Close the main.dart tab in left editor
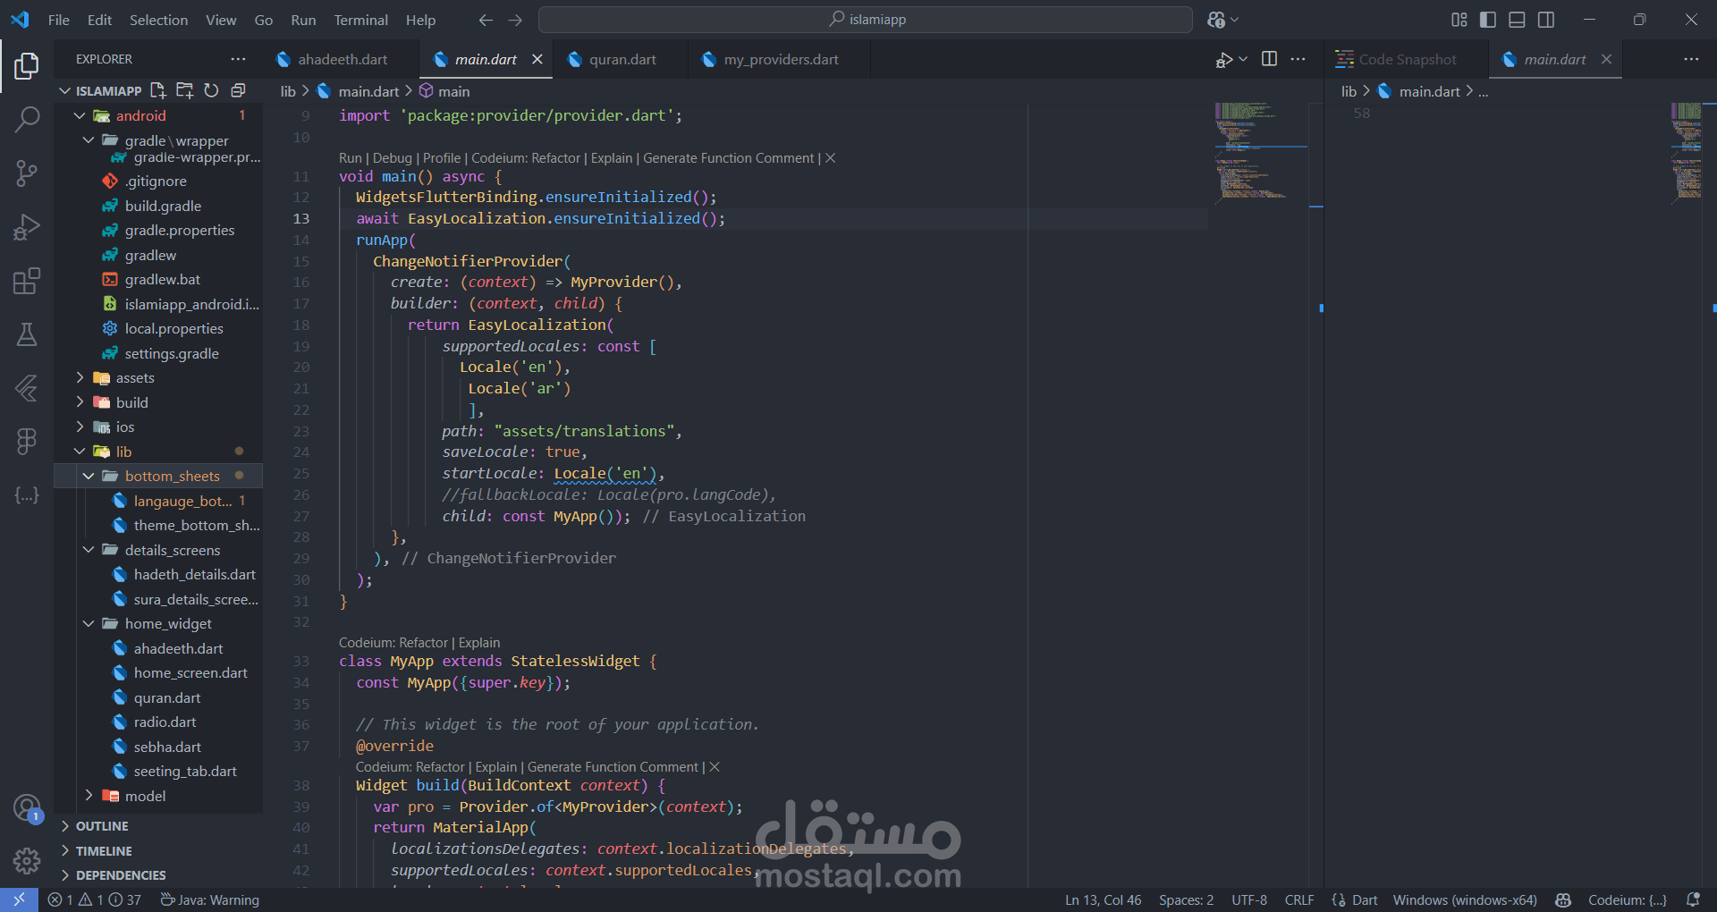 [x=537, y=59]
